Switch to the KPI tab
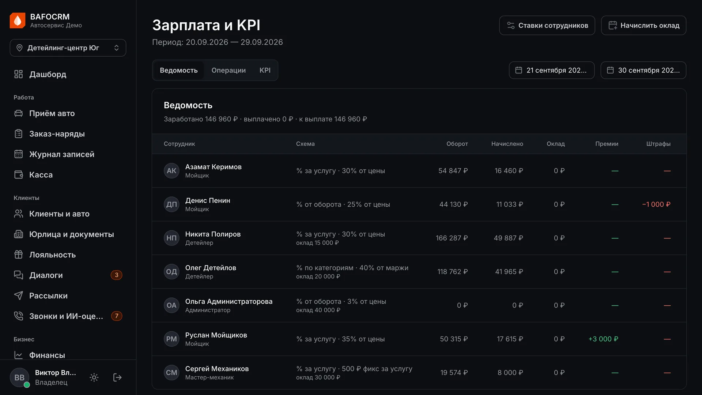Screen dimensions: 702x395 click(x=265, y=70)
